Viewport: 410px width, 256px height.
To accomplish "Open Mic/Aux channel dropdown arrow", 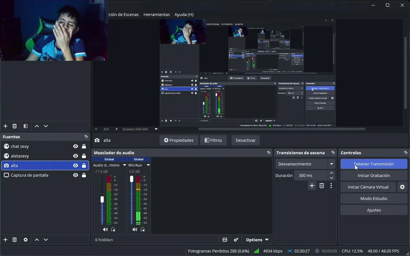I will [x=148, y=165].
